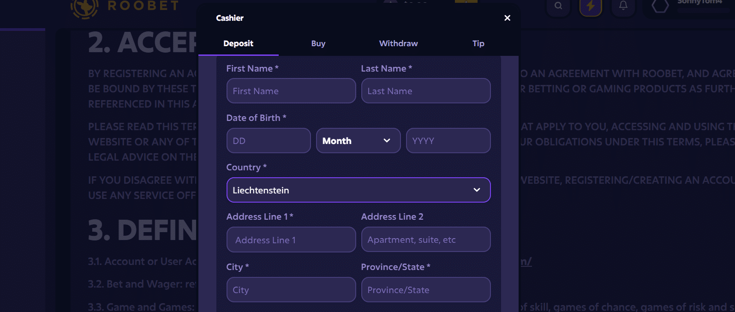Switch to the Deposit tab
The height and width of the screenshot is (312, 735).
(x=238, y=43)
